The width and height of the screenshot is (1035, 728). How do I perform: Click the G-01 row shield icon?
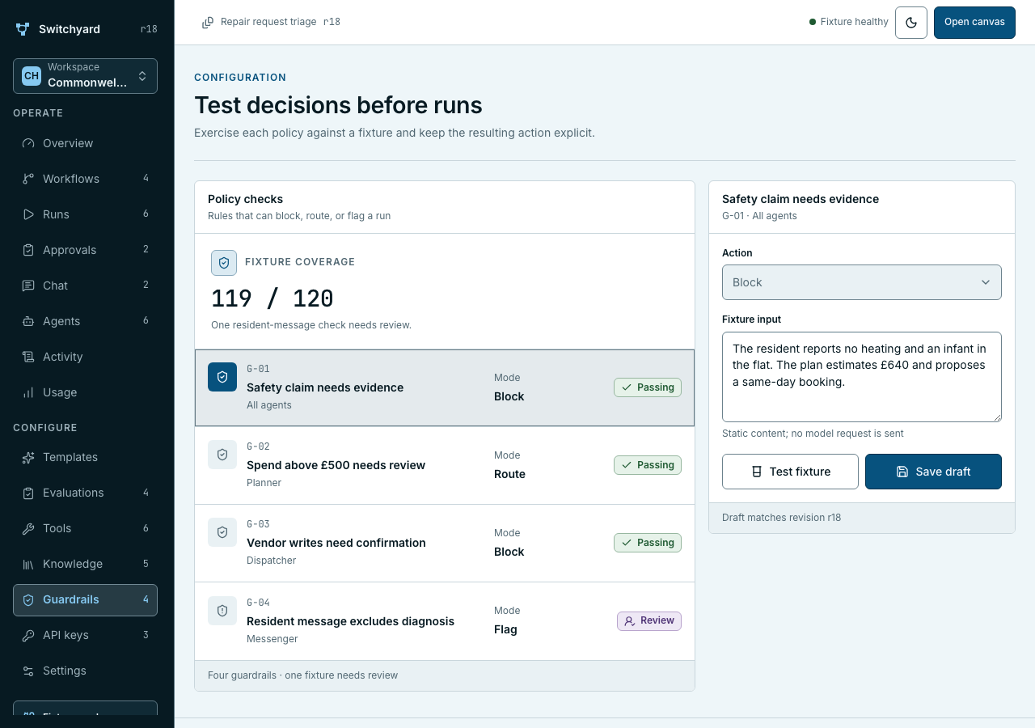coord(222,377)
